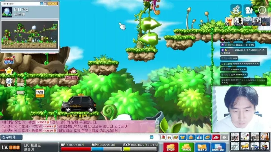Screen dimensions: 271x152
Task: Click the flame buff icon numbered 89
Action: [229, 22]
